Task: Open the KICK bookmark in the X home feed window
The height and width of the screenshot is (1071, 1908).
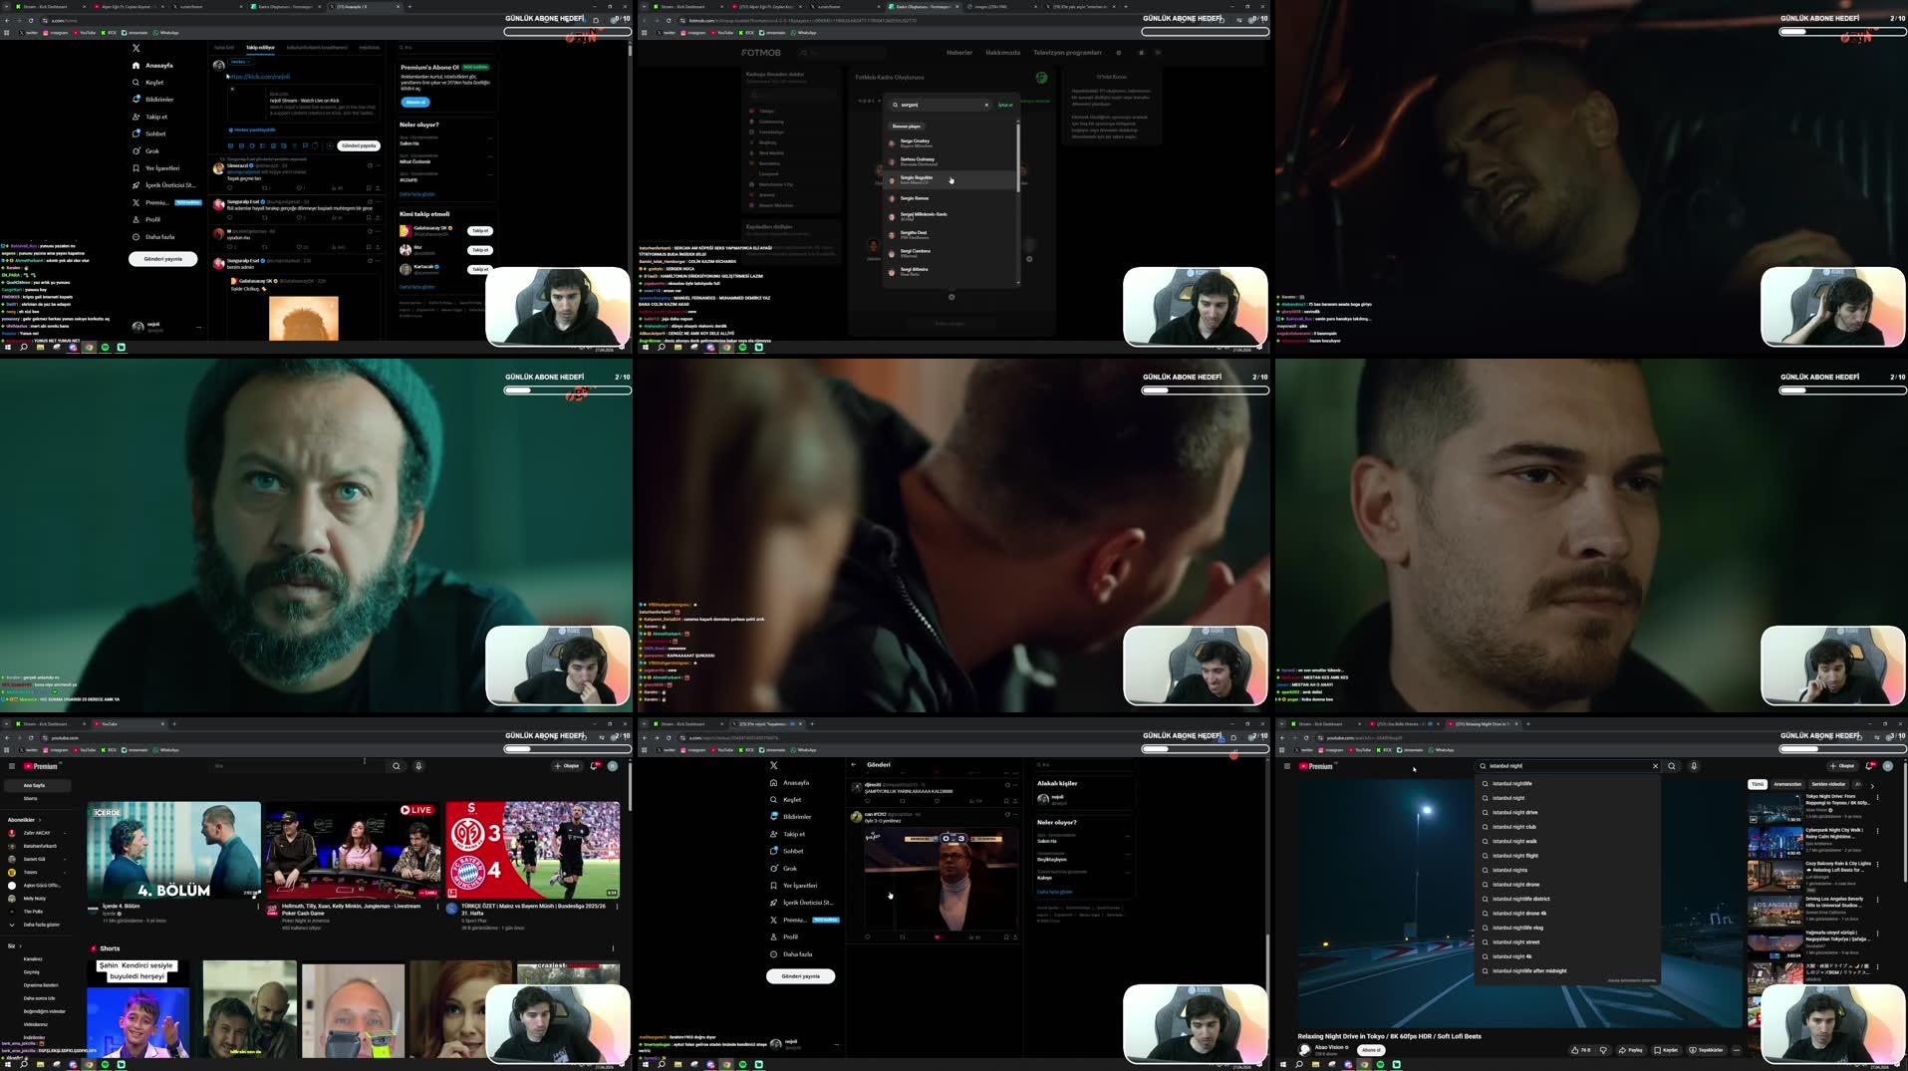Action: pyautogui.click(x=108, y=33)
